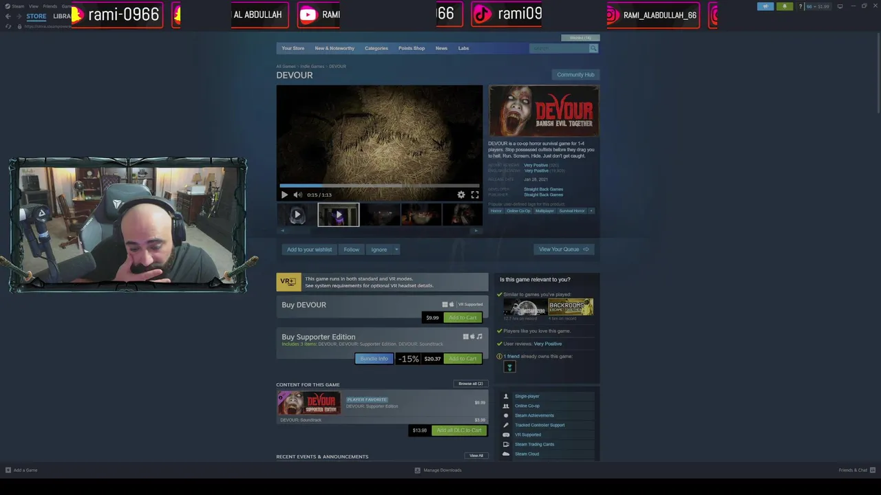Click the store search field
The width and height of the screenshot is (881, 495).
click(559, 48)
